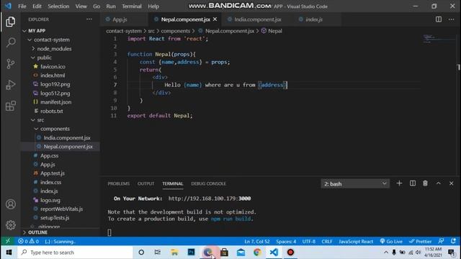Switch to the index.js editor tab
The height and width of the screenshot is (259, 461).
click(314, 19)
